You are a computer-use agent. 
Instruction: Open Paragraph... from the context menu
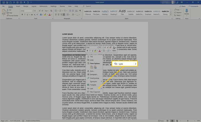coord(94,74)
